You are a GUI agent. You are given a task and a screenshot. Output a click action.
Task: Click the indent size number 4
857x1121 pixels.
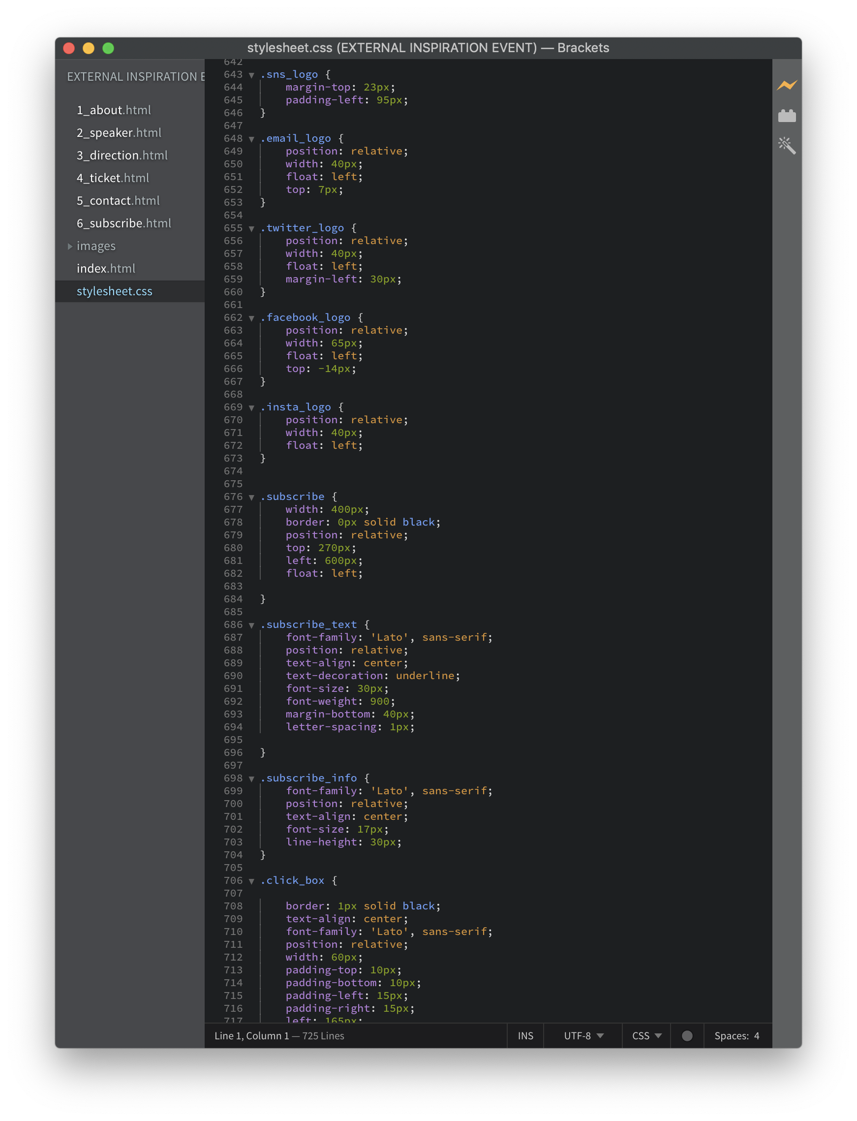tap(757, 1035)
